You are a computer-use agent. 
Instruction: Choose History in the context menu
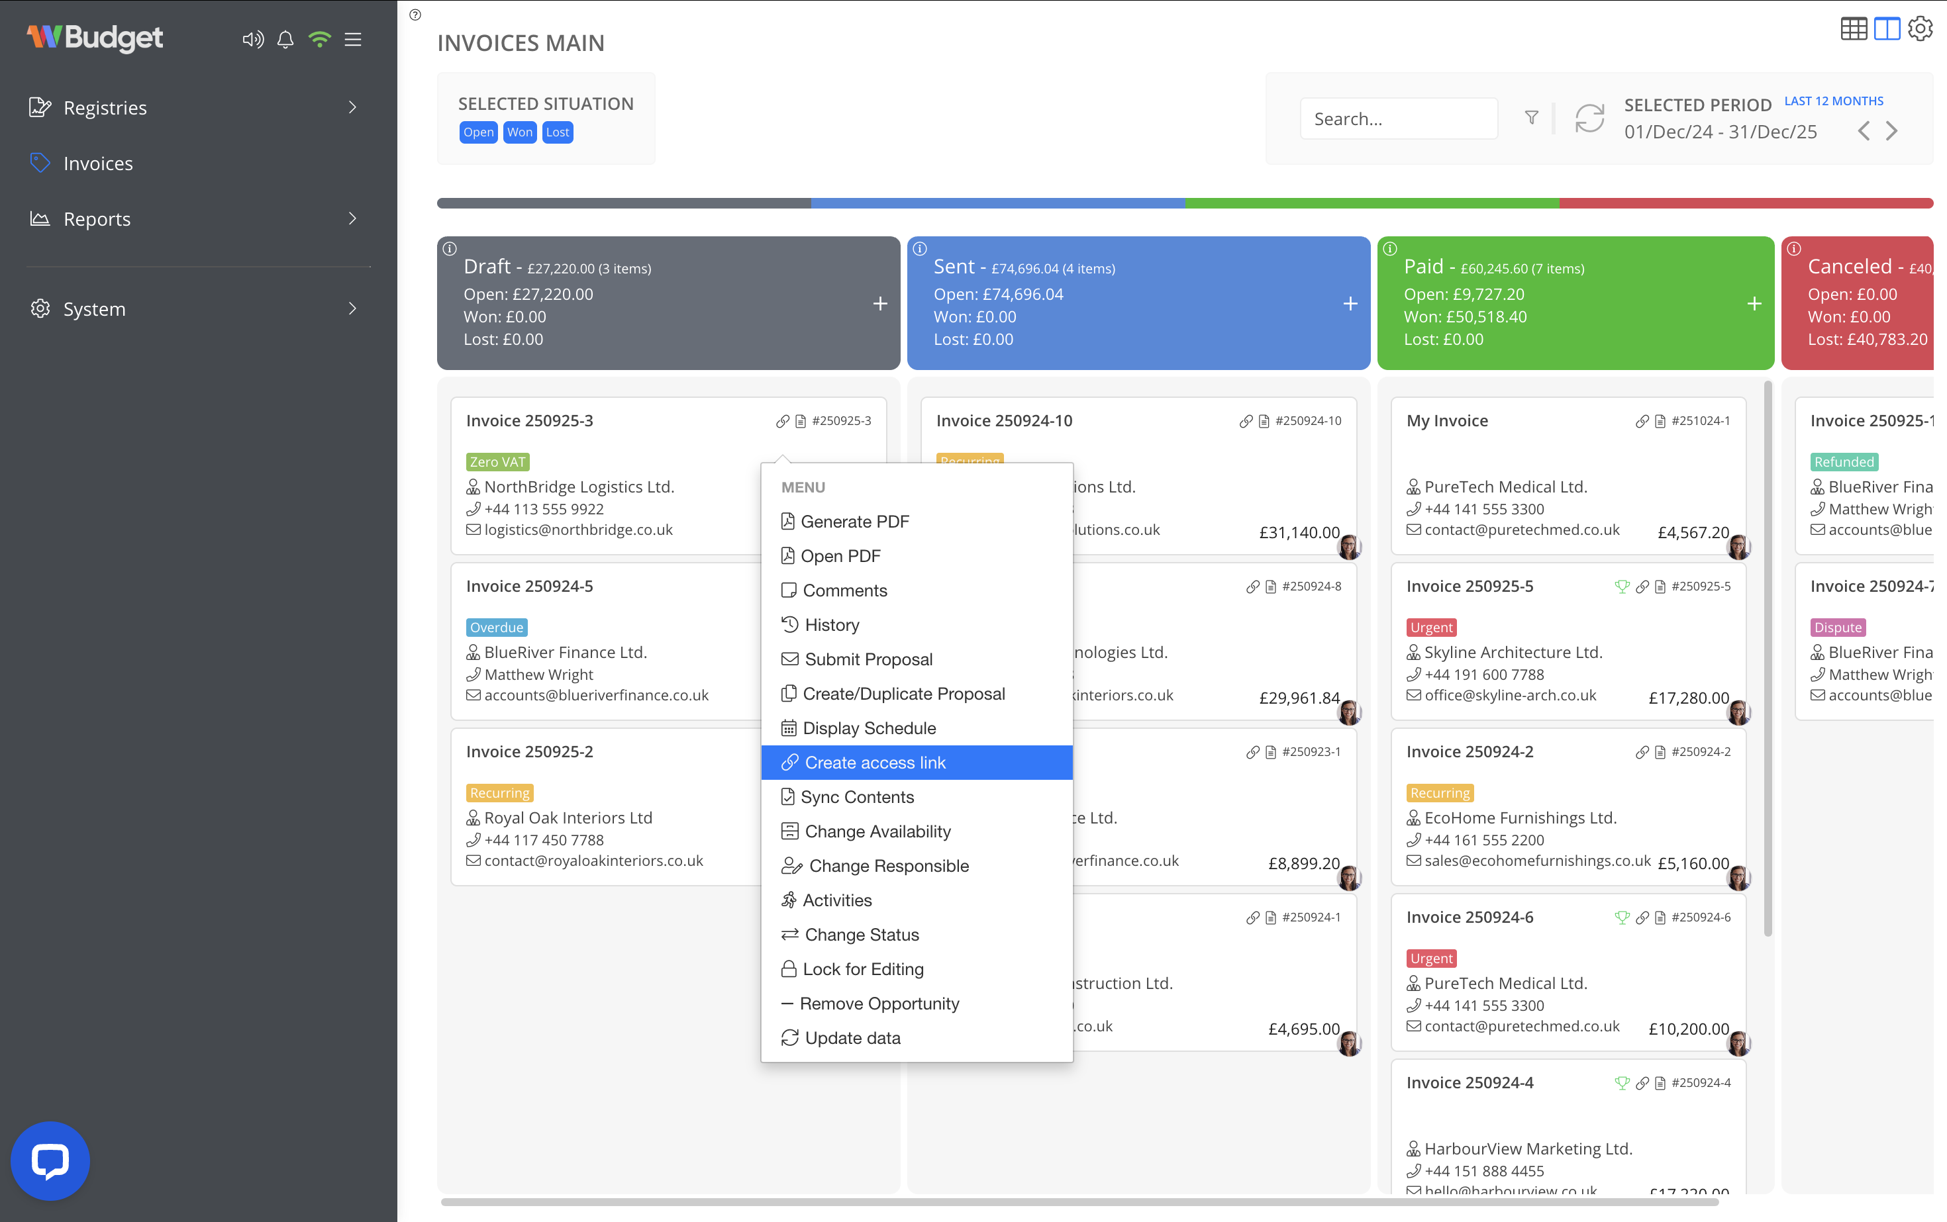[831, 624]
